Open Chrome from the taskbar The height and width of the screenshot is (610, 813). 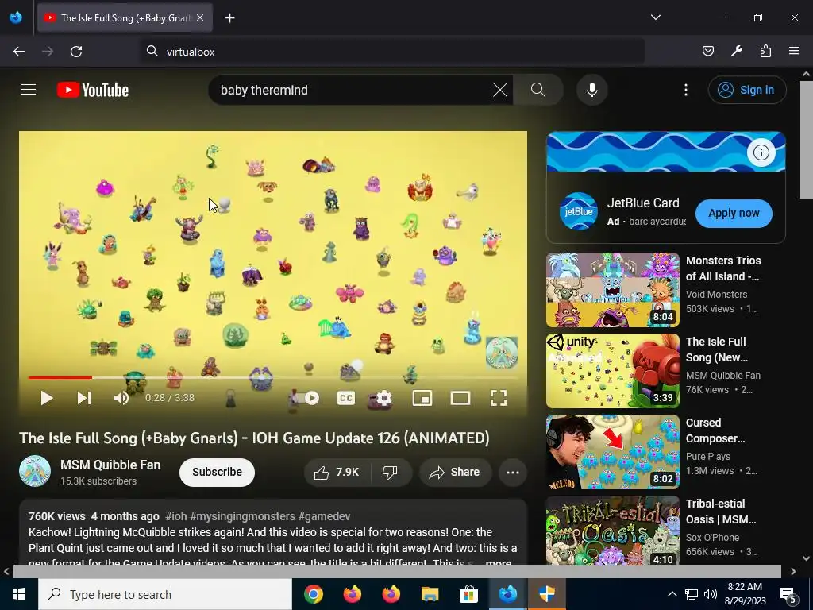(x=313, y=594)
